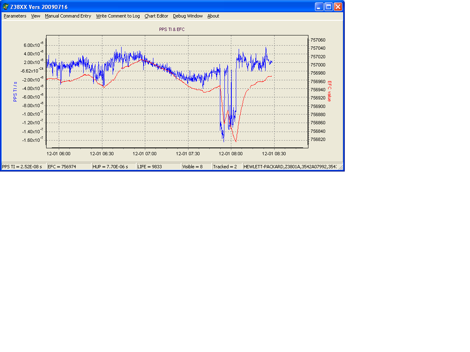Click the 6.00x10 PPS axis value
The image size is (470, 352).
pos(33,44)
